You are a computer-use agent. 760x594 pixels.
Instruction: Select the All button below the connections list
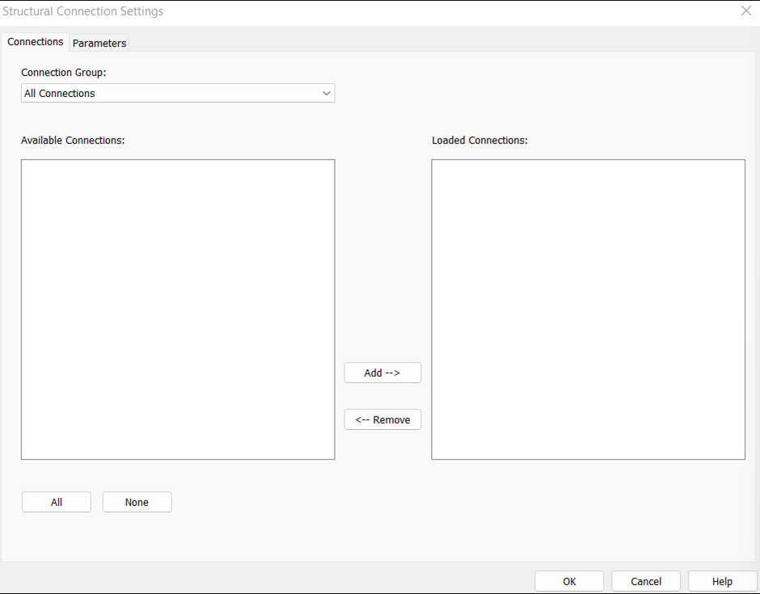56,502
